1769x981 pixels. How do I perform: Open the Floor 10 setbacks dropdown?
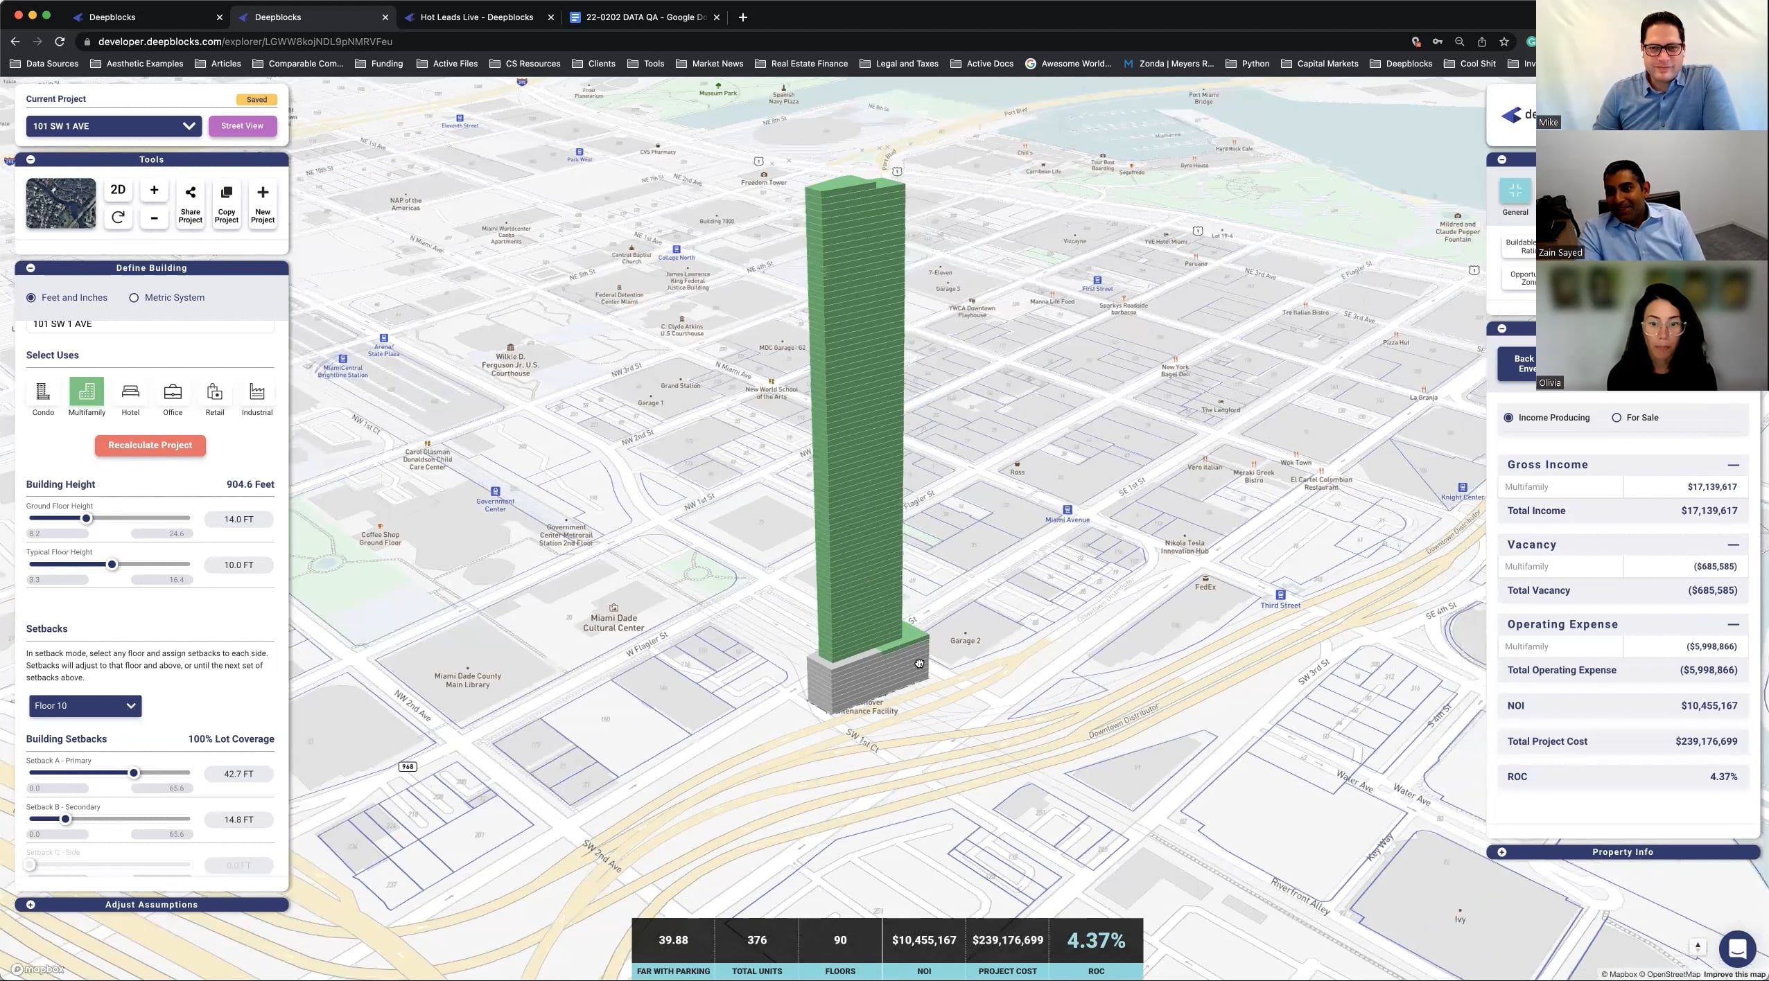(85, 706)
